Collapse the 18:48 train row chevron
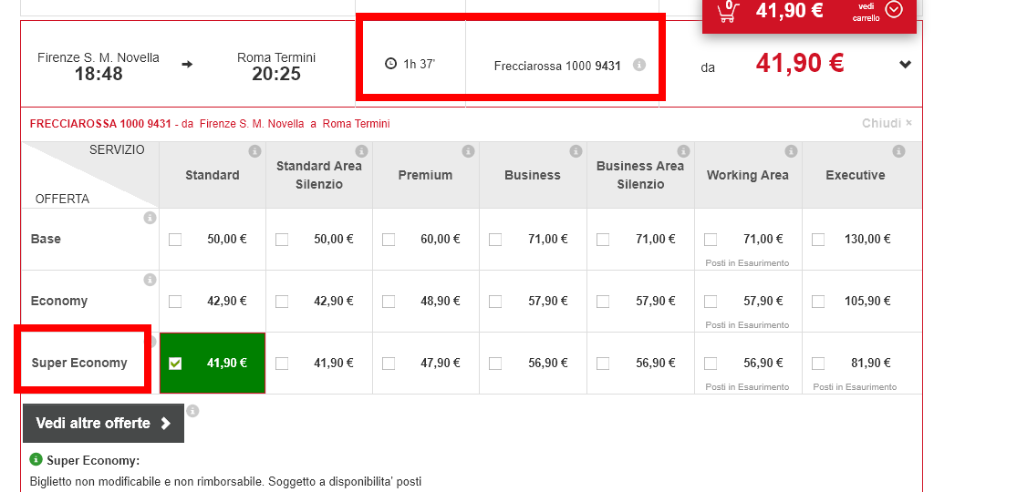This screenshot has height=492, width=1017. (x=906, y=64)
